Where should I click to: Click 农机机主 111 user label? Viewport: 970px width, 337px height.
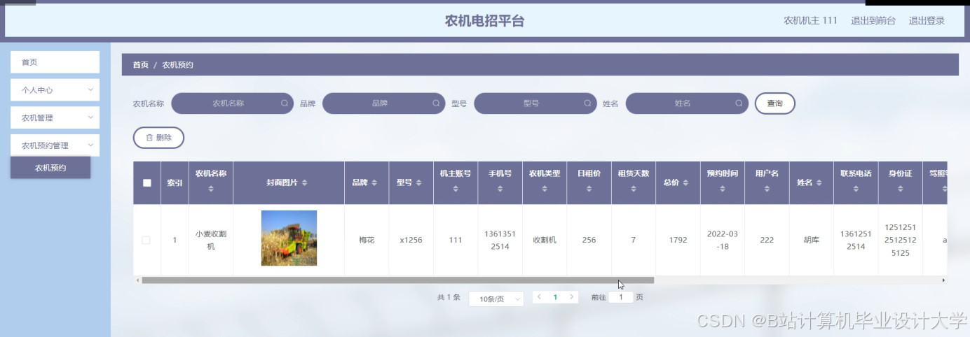click(x=810, y=20)
